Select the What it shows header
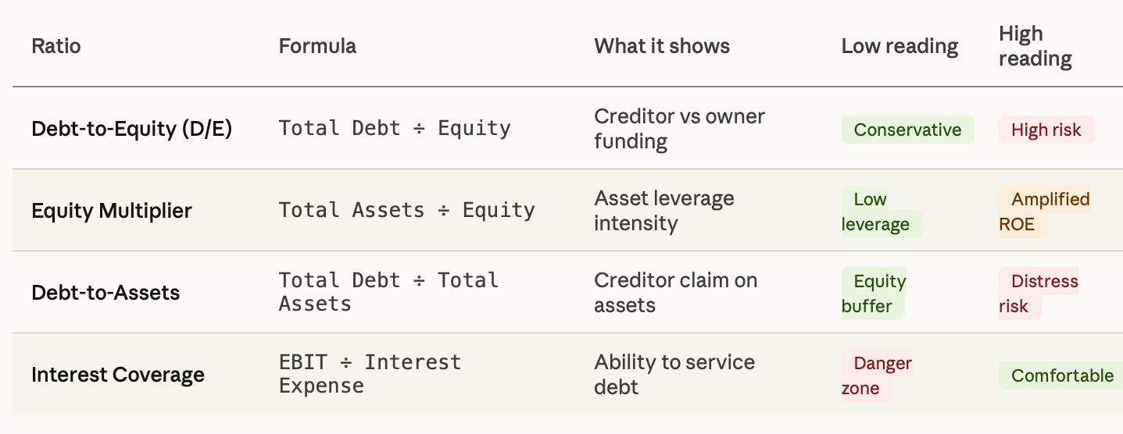The width and height of the screenshot is (1123, 434). [x=662, y=46]
